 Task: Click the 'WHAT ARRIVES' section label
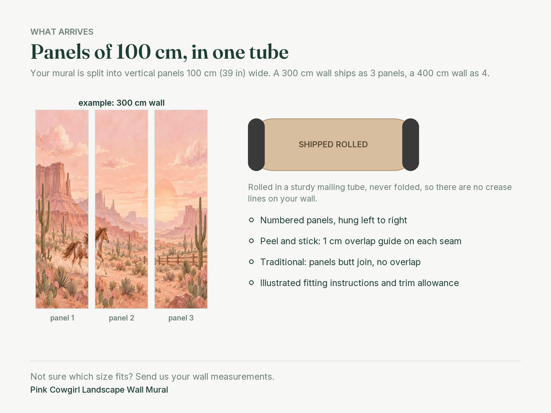click(x=62, y=32)
